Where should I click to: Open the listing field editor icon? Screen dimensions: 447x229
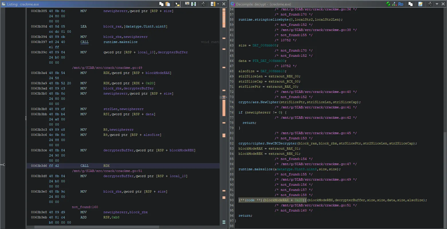[x=187, y=4]
